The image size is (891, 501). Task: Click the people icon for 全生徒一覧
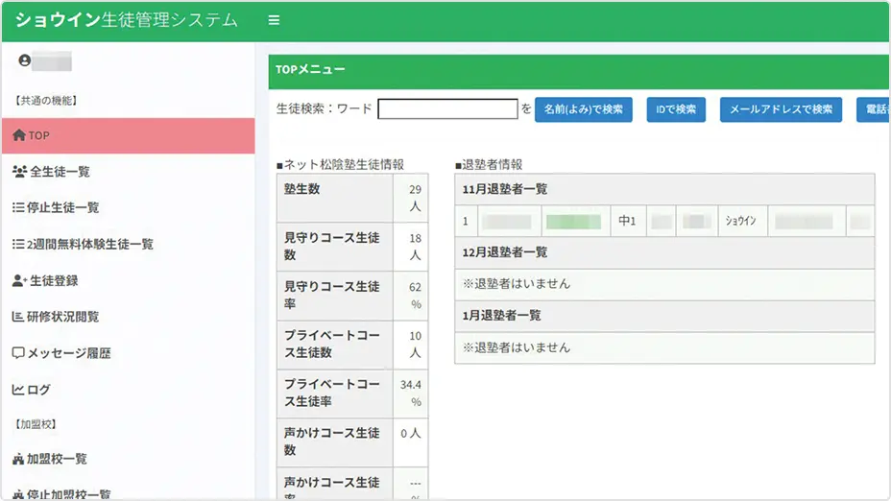(19, 172)
